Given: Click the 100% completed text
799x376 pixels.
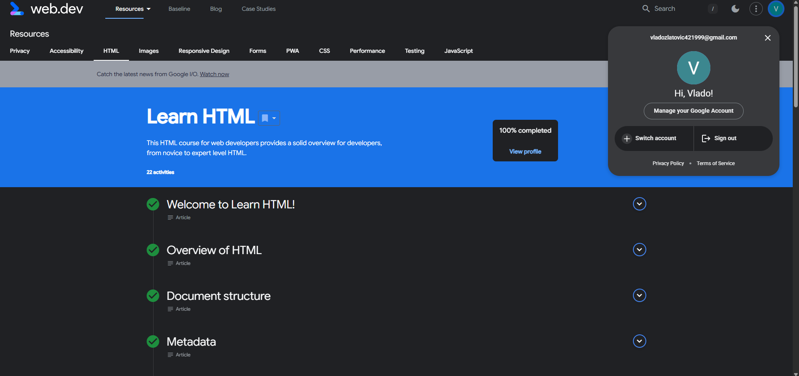Looking at the screenshot, I should (525, 131).
